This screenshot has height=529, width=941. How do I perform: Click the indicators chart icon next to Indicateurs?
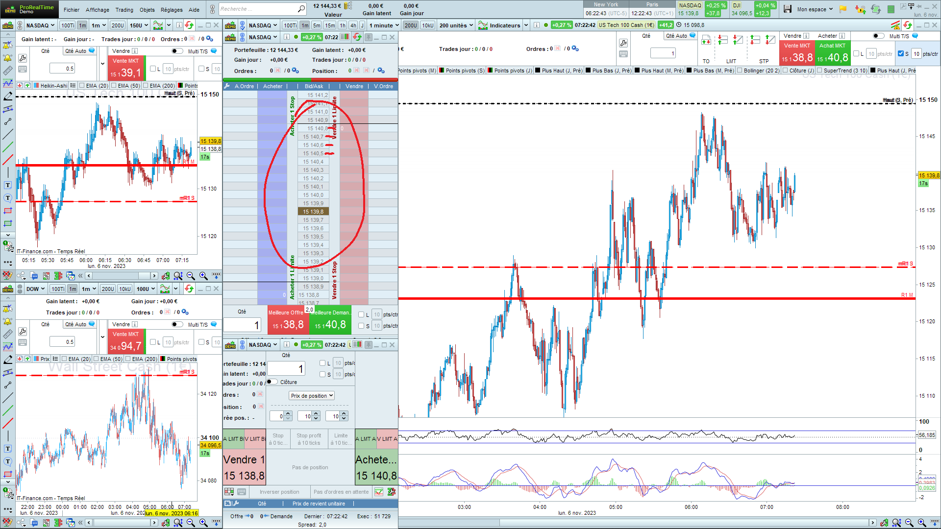(483, 25)
